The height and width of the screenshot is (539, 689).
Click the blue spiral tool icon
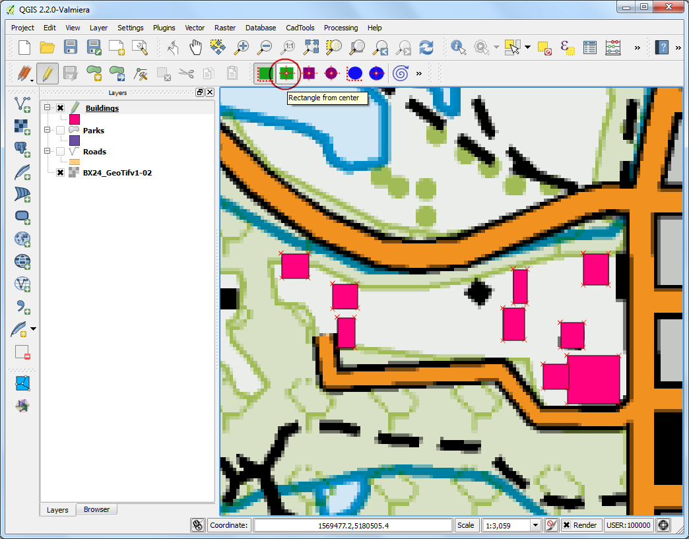(401, 73)
